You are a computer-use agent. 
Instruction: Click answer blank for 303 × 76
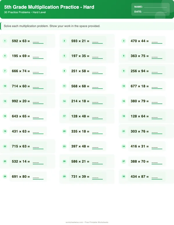[x=157, y=133]
